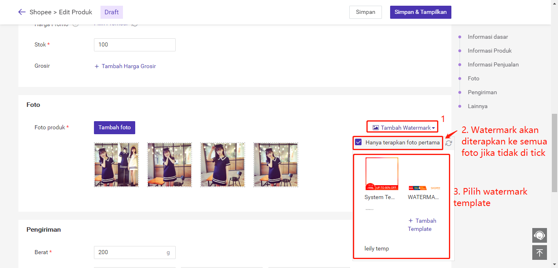Select the first product photo thumbnail

pyautogui.click(x=116, y=165)
